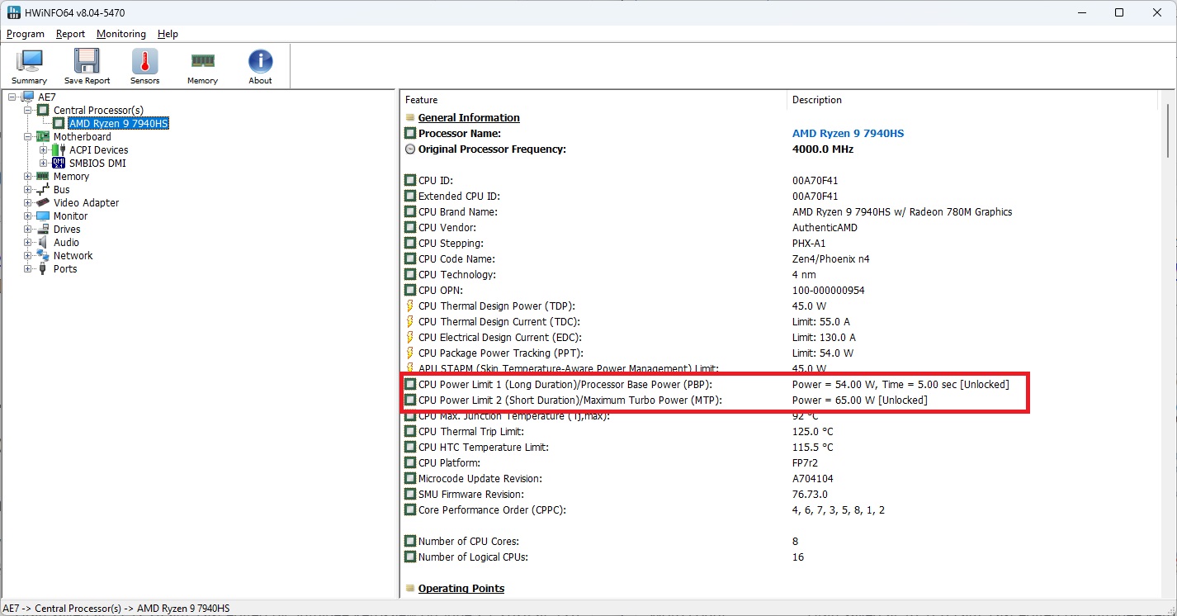Open the Report menu
This screenshot has width=1177, height=616.
(x=70, y=34)
